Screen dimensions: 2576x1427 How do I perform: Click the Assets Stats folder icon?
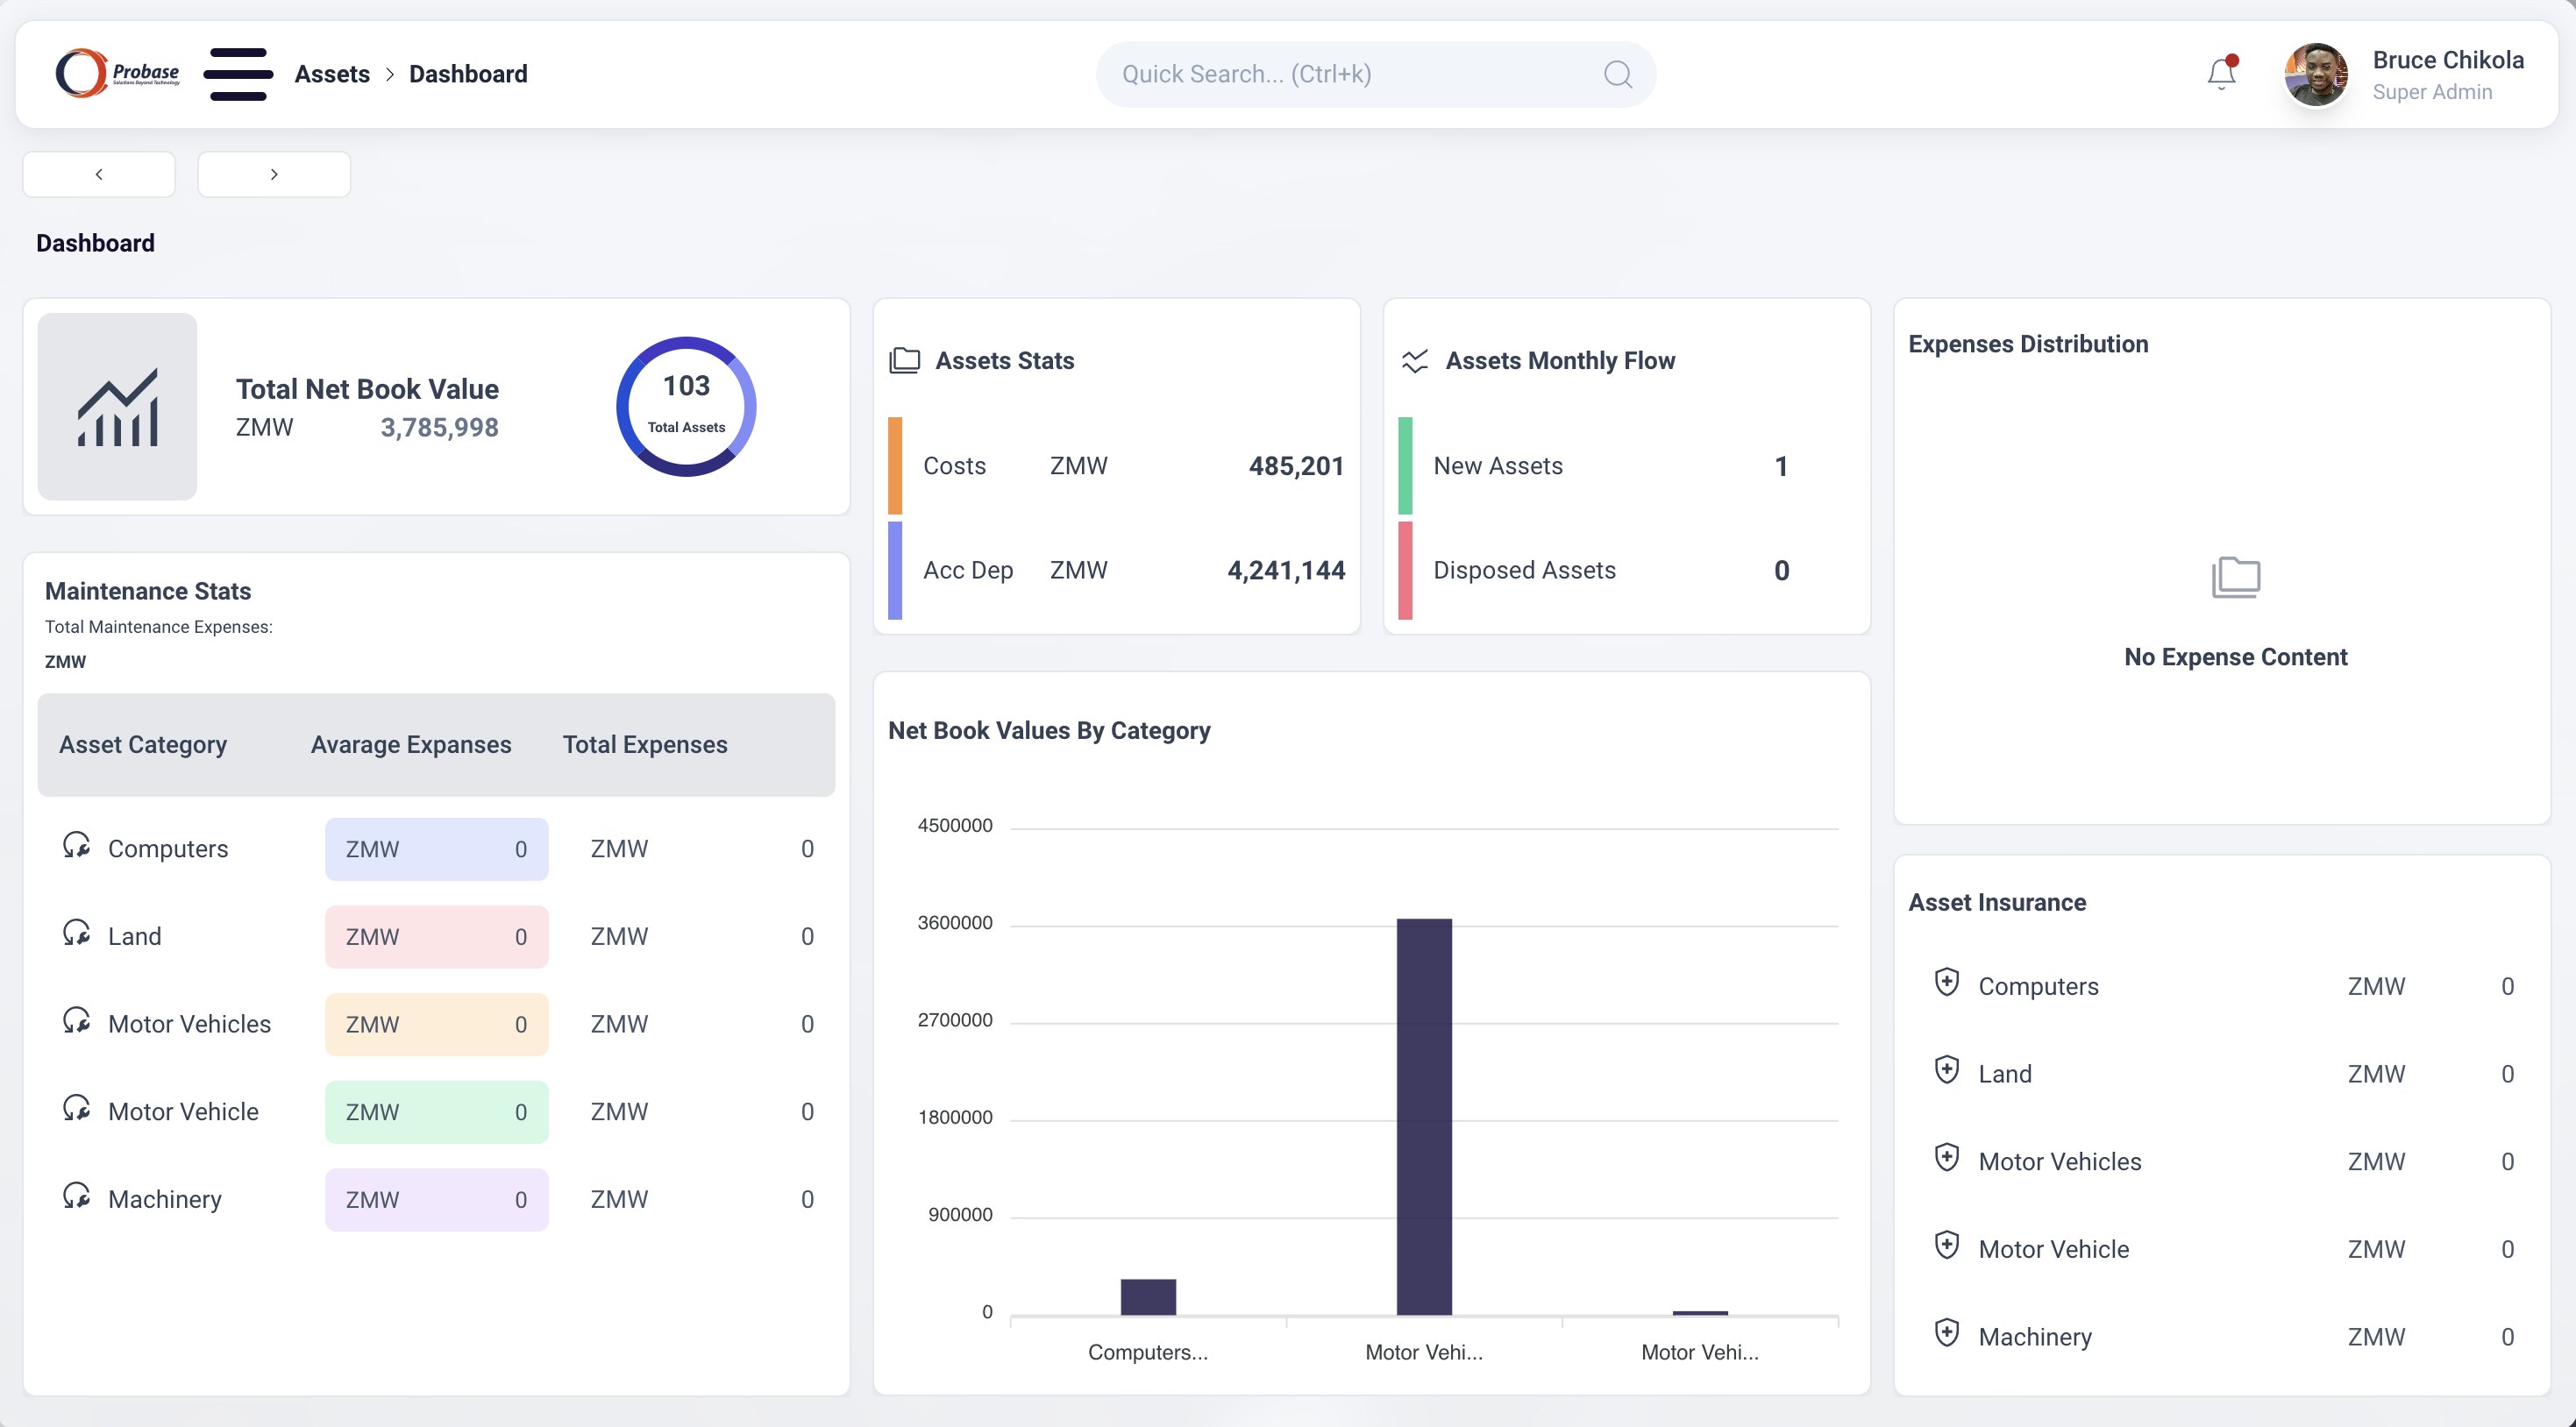coord(904,360)
